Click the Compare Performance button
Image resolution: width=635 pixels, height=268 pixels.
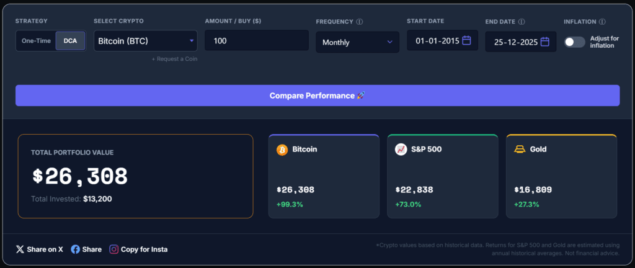317,96
